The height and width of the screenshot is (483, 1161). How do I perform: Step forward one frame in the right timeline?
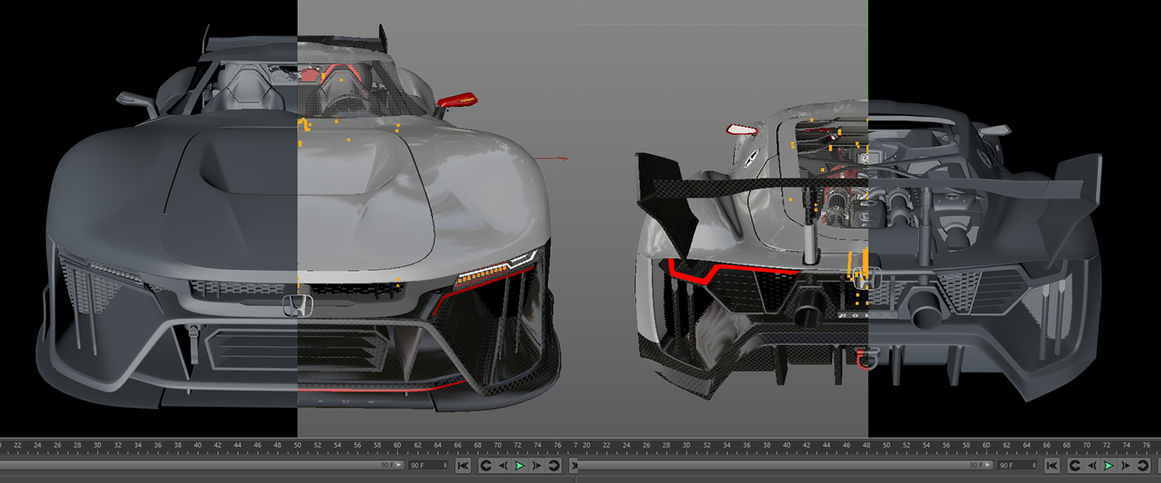point(1126,464)
